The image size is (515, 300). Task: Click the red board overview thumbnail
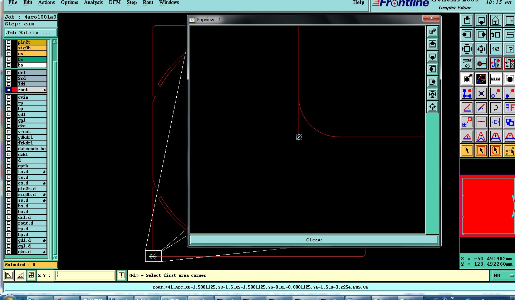(487, 206)
